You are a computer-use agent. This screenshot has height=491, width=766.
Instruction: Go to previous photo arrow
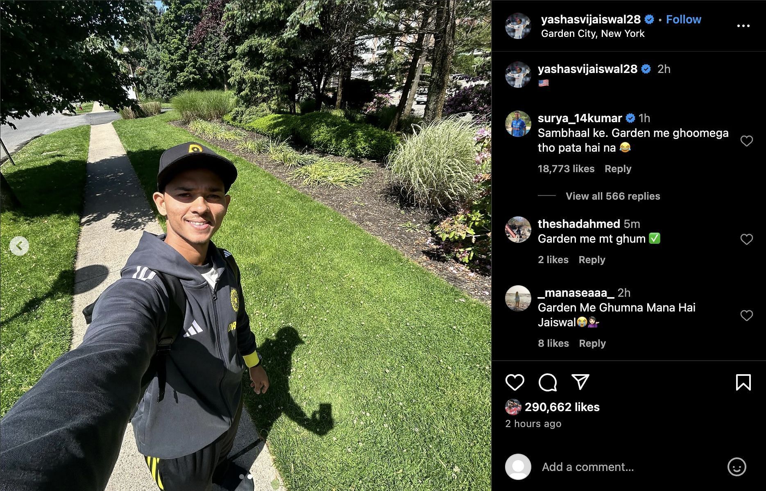click(19, 246)
